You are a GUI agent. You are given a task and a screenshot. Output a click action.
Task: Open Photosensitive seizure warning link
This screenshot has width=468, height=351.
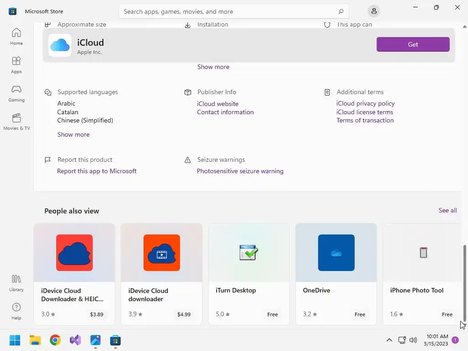pyautogui.click(x=240, y=171)
